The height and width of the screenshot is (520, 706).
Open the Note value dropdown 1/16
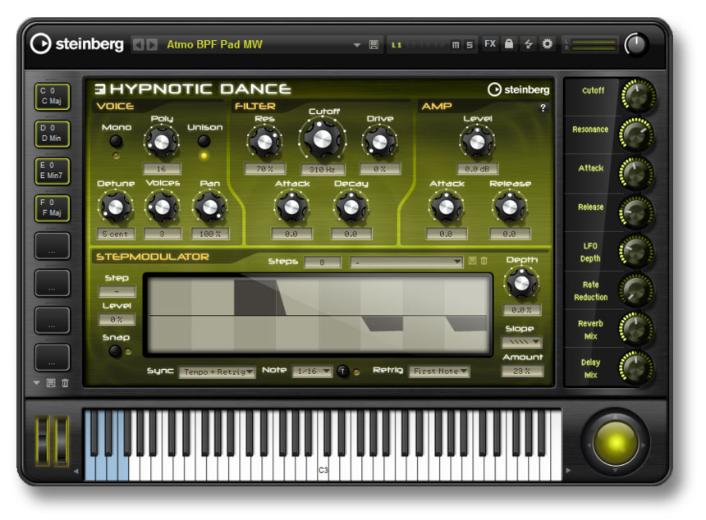pos(313,371)
